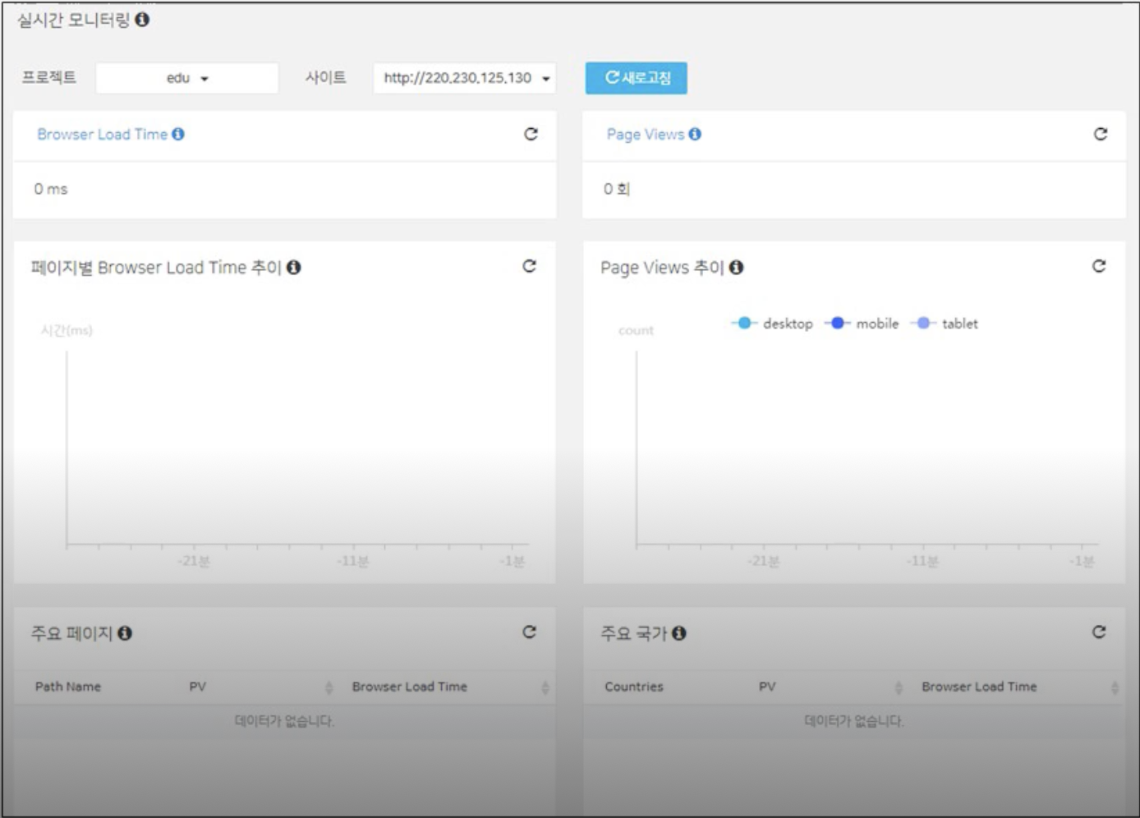Refresh the 주요 페이지 table
Screen dimensions: 1140x818
[x=529, y=632]
